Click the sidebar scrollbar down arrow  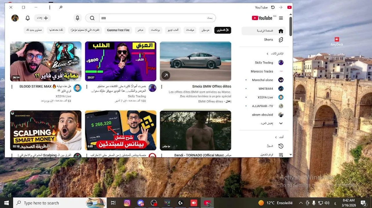291,155
